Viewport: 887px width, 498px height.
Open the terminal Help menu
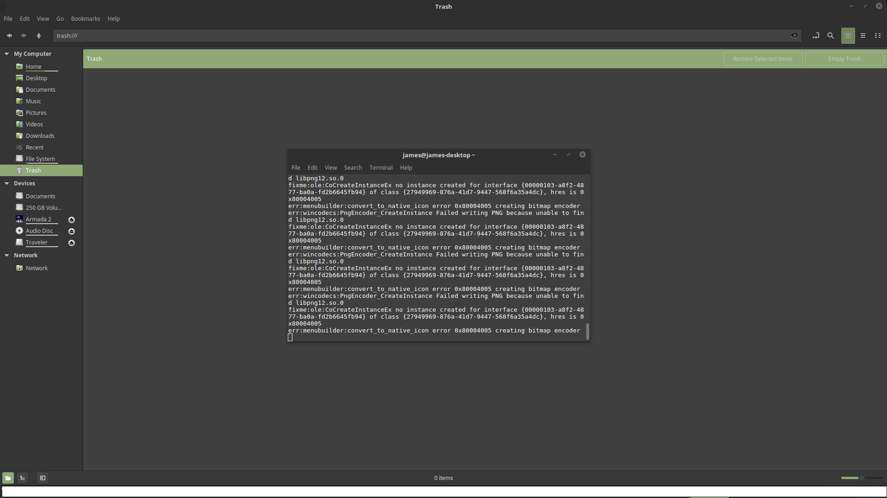(x=406, y=167)
